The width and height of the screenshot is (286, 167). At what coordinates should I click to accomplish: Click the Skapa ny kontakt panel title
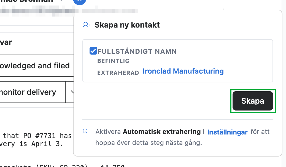(x=127, y=25)
